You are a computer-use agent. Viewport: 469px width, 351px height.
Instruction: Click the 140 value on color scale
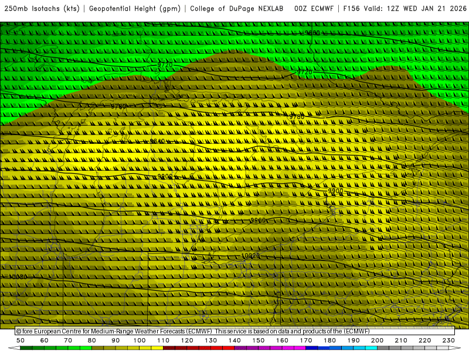click(235, 340)
